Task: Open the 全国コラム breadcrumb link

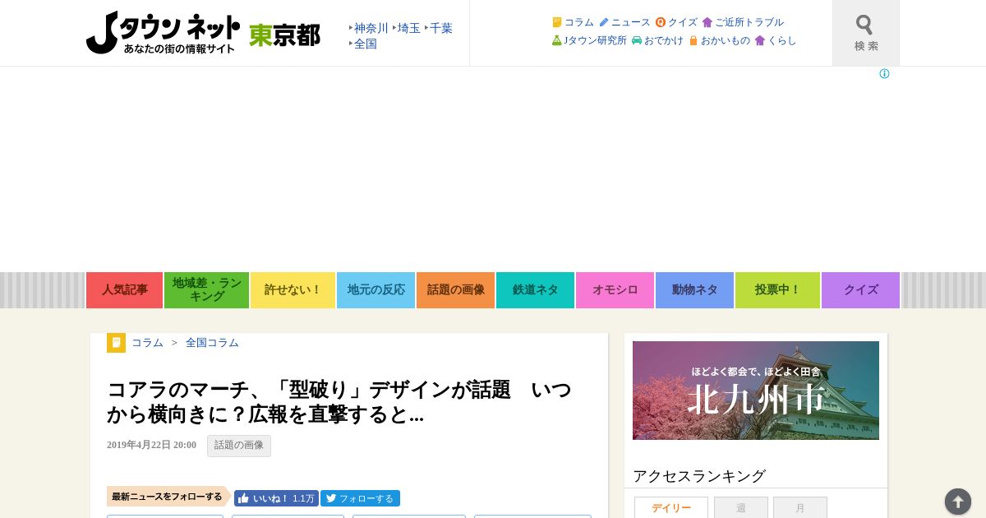Action: click(212, 343)
